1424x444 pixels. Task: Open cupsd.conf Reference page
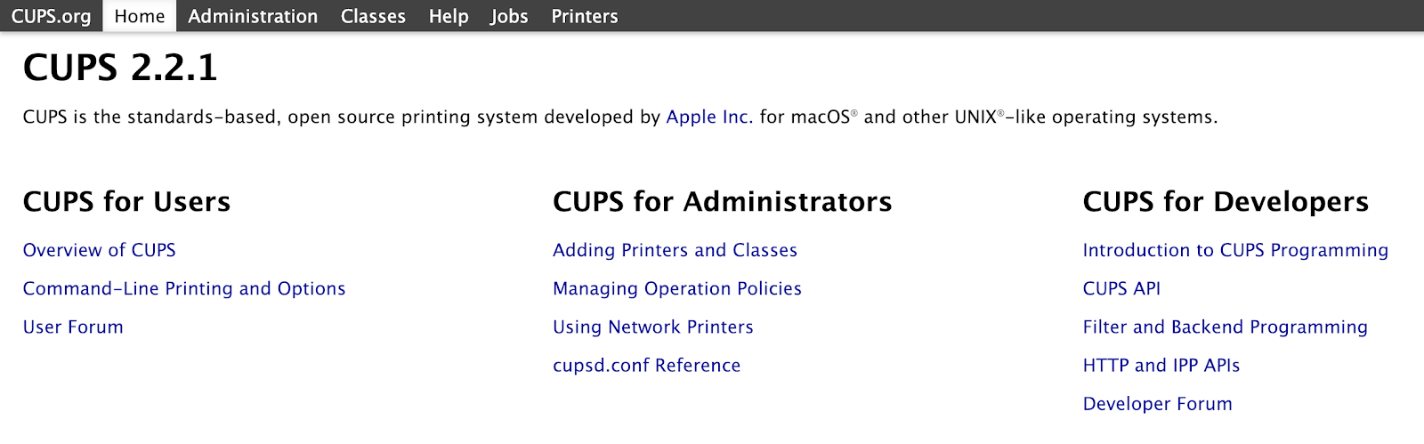(x=647, y=365)
